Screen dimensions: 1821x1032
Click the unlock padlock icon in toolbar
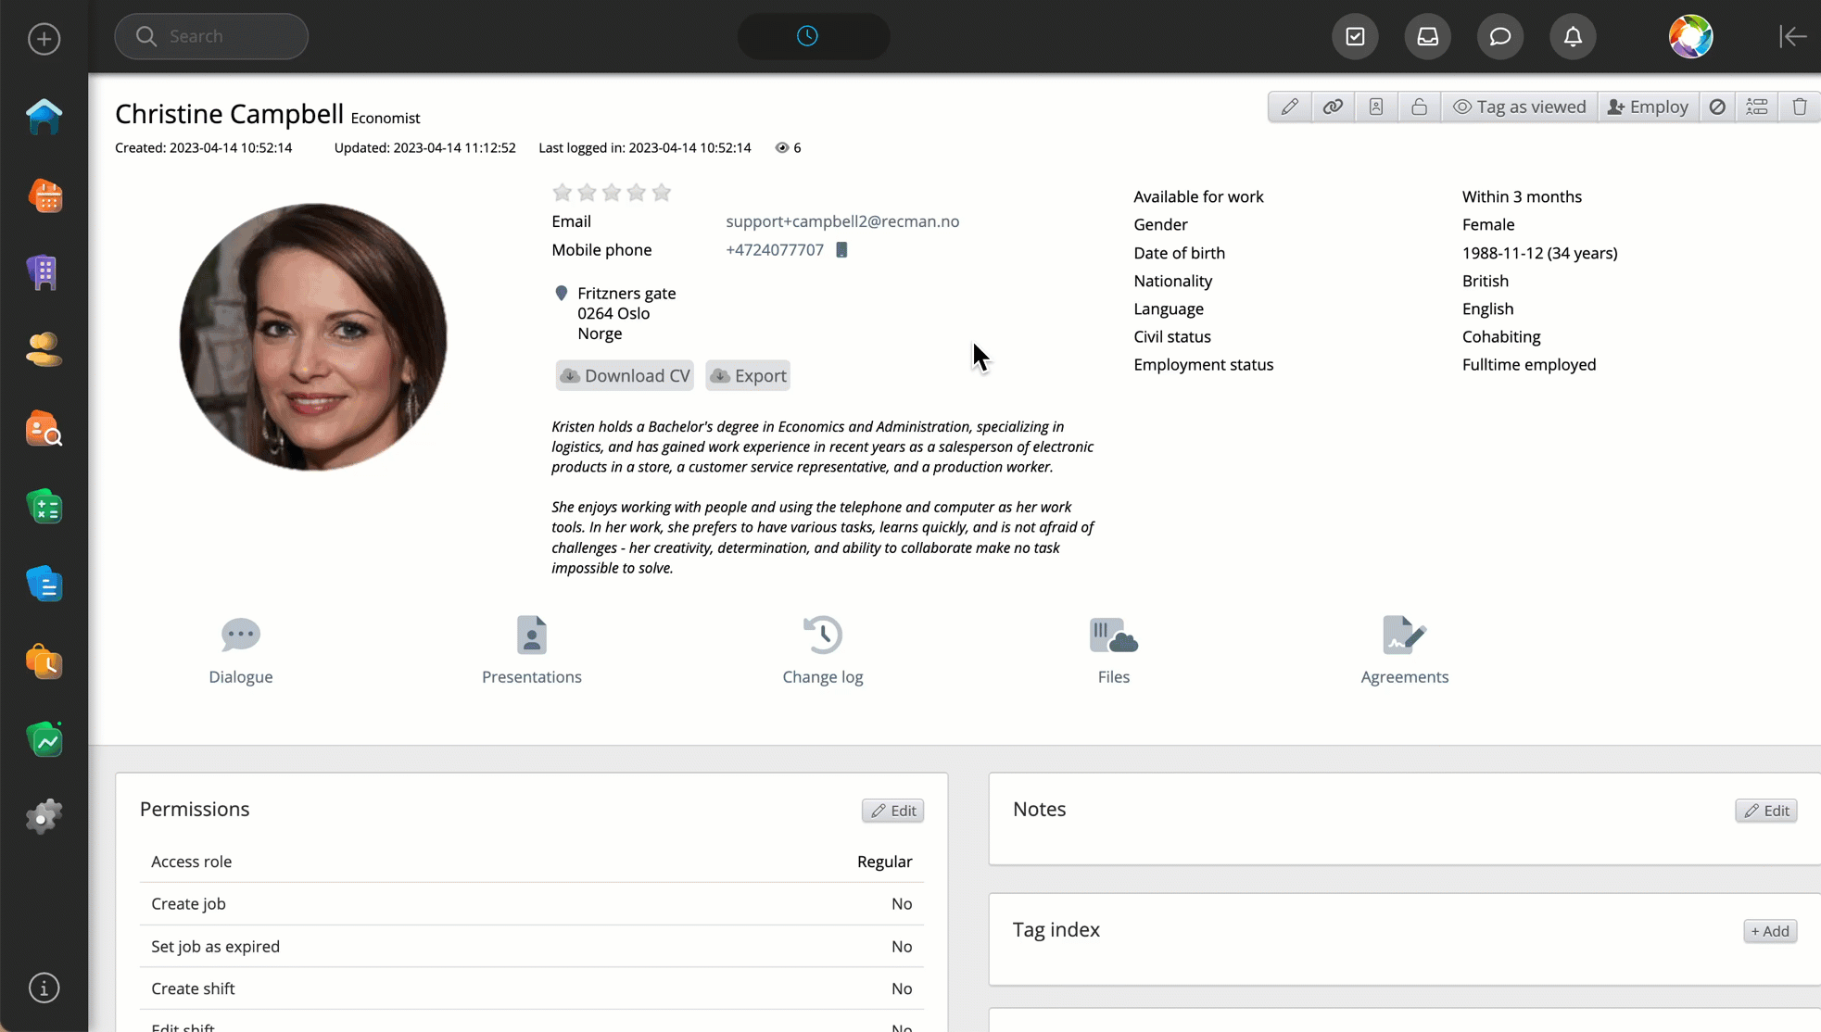pos(1419,107)
